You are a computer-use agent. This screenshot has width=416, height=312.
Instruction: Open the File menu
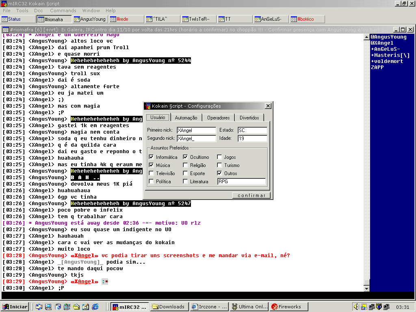(6, 11)
